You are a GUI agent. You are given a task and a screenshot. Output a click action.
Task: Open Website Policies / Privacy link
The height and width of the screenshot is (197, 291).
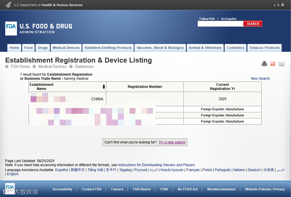pyautogui.click(x=265, y=189)
